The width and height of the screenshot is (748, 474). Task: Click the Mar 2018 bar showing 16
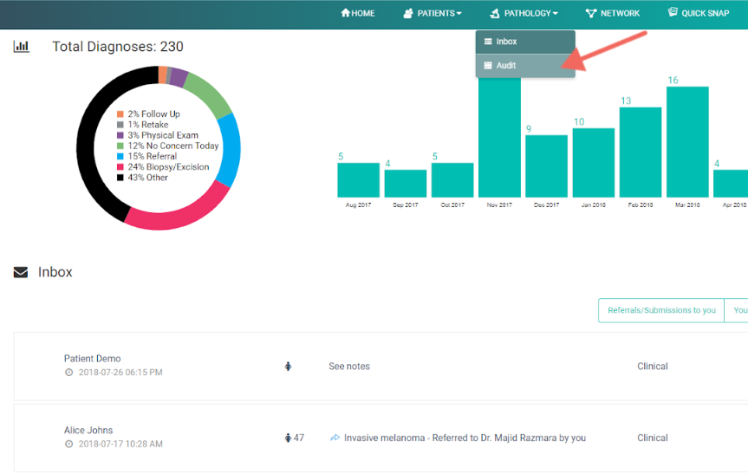pos(687,141)
